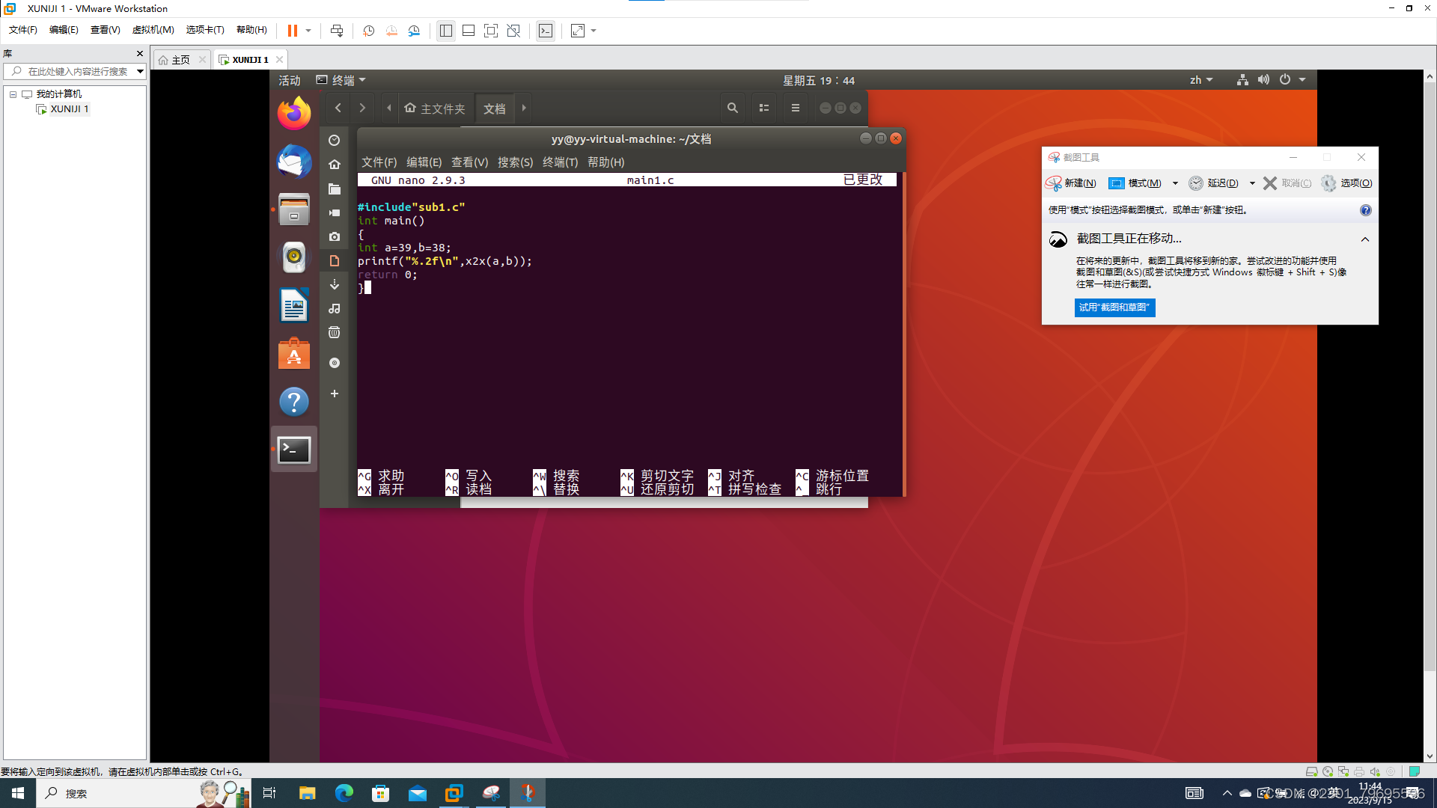Search in the Files window

click(733, 108)
